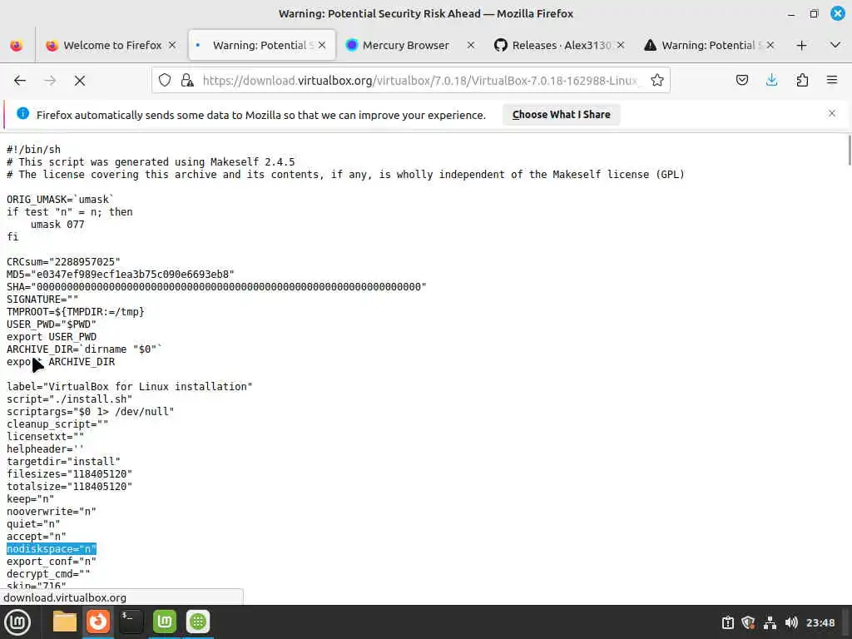Close the Welcome to Firefox tab
Viewport: 852px width, 639px height.
click(x=172, y=45)
